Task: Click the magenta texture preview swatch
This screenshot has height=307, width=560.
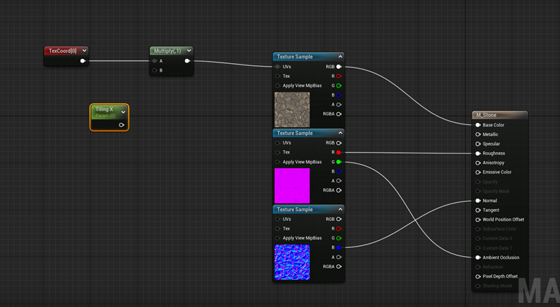Action: [292, 185]
